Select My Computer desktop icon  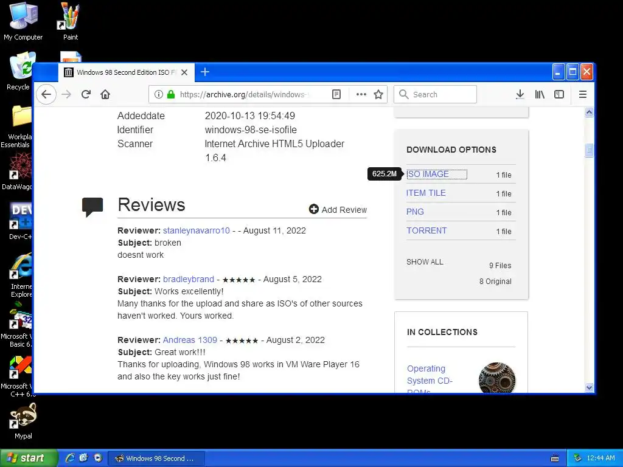[x=23, y=21]
